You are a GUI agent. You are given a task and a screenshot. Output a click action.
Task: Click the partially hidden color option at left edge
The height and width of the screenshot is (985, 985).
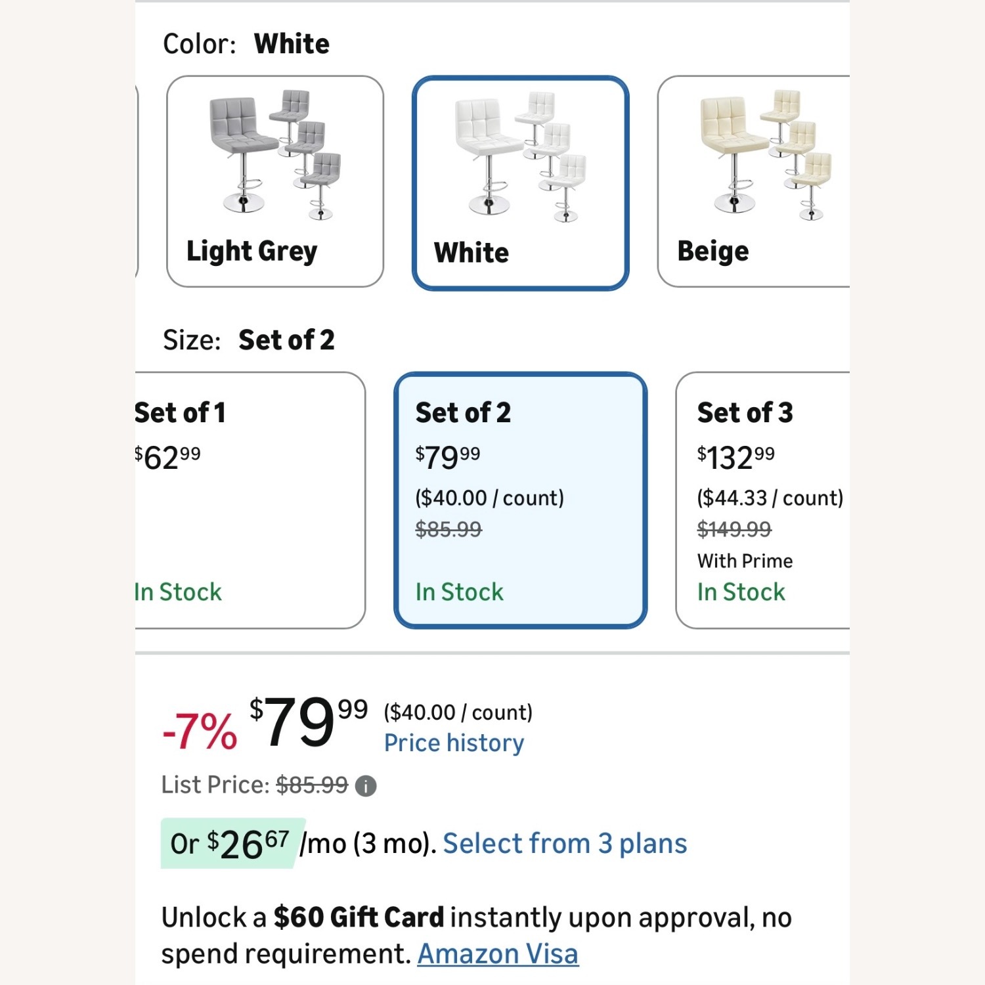point(136,181)
